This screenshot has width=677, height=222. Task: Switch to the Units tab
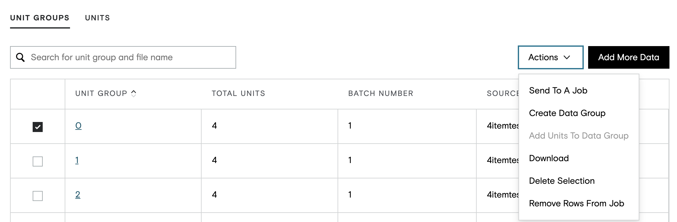tap(98, 18)
